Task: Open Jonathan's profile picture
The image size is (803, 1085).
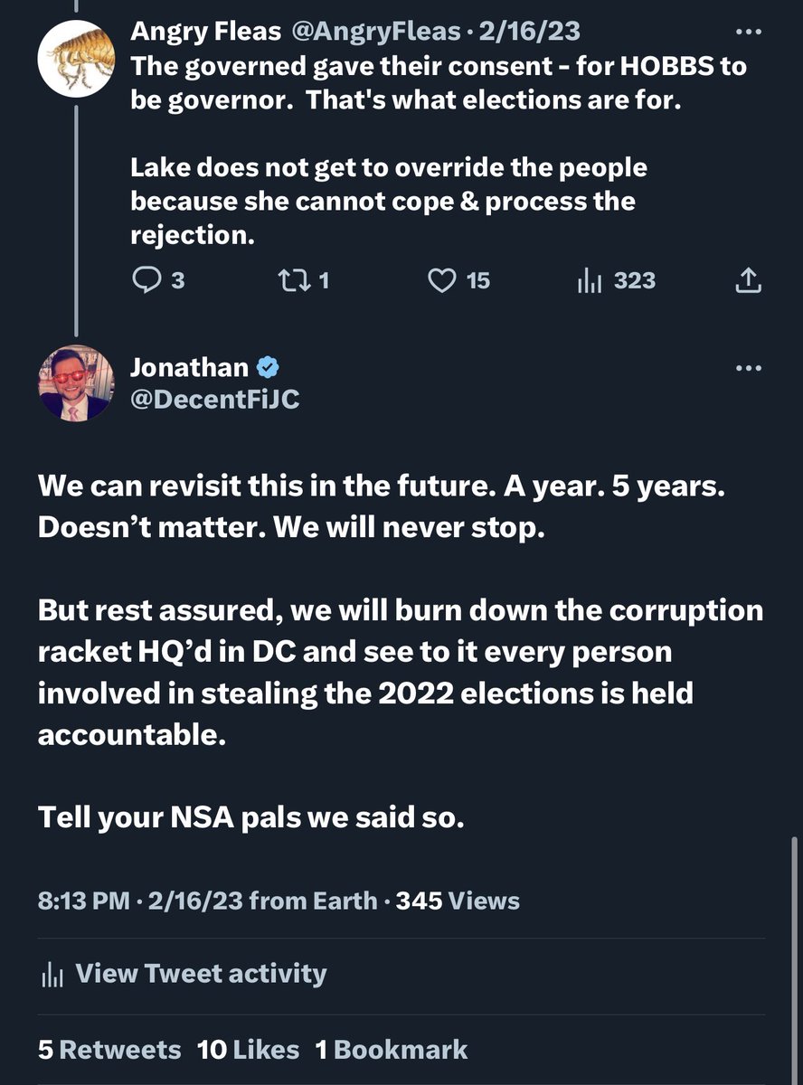Action: pos(76,382)
